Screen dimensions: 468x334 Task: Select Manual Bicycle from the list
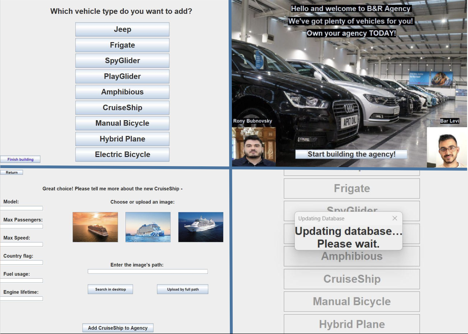tap(122, 123)
